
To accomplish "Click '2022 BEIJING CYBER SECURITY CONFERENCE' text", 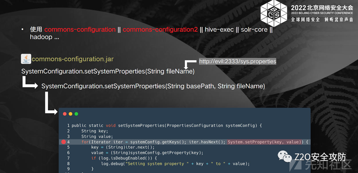I will click(322, 13).
